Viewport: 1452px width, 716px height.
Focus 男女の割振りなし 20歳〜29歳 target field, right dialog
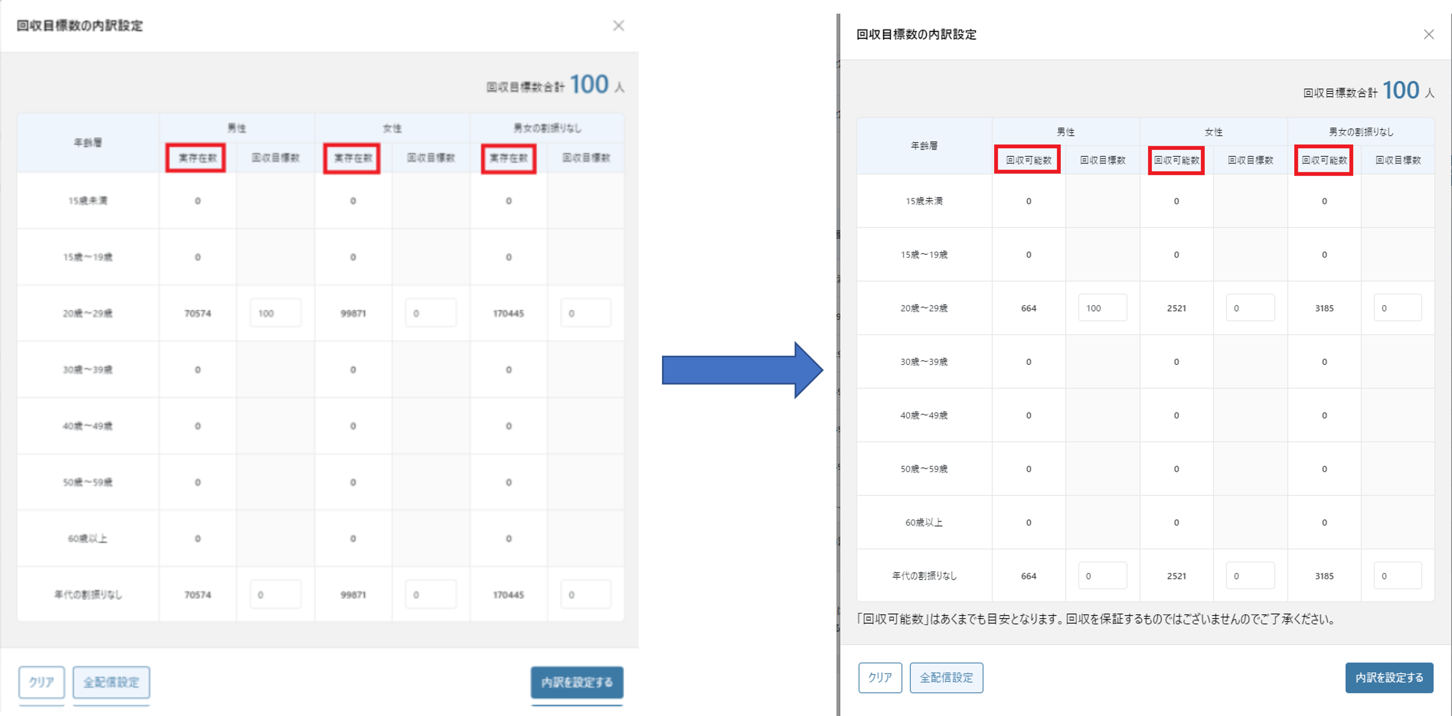click(1397, 308)
